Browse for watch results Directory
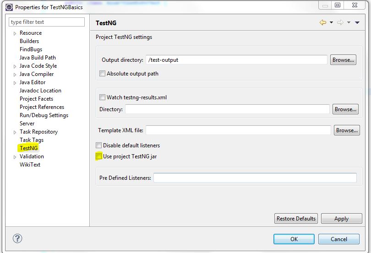Screen dimensions: 371x253 click(345, 109)
